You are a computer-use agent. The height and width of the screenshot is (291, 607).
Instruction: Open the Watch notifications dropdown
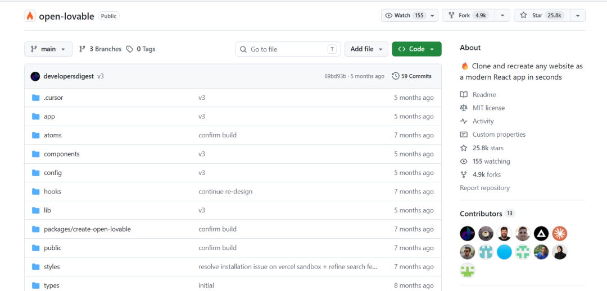(410, 16)
